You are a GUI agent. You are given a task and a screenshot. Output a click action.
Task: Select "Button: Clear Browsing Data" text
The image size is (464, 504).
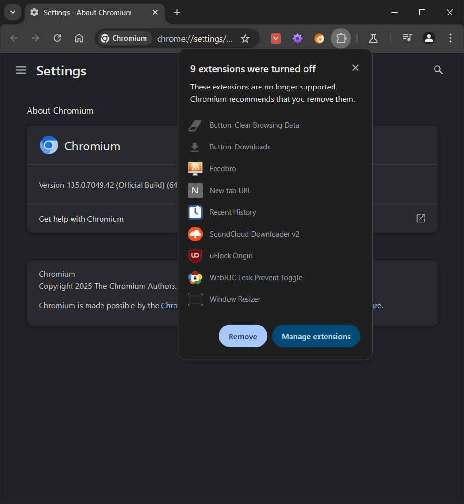(254, 125)
